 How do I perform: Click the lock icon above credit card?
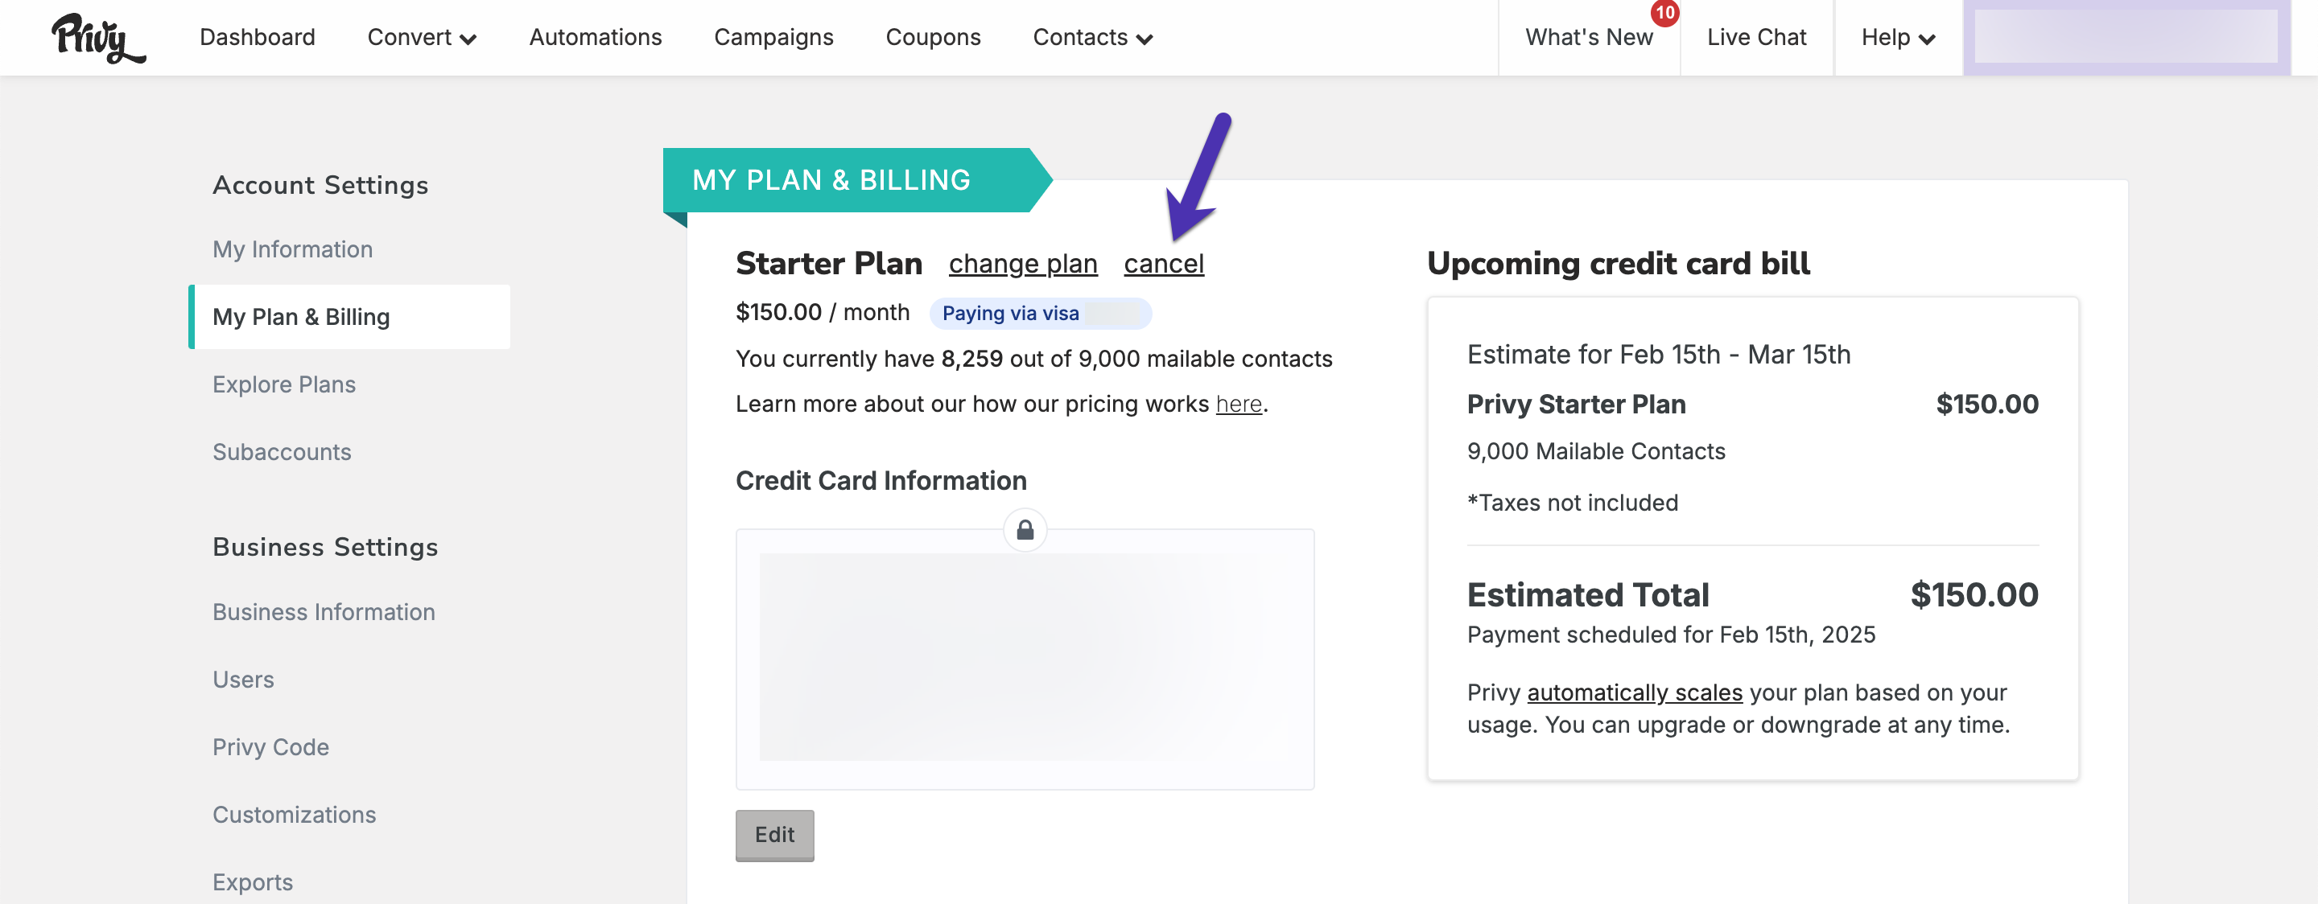(x=1025, y=531)
